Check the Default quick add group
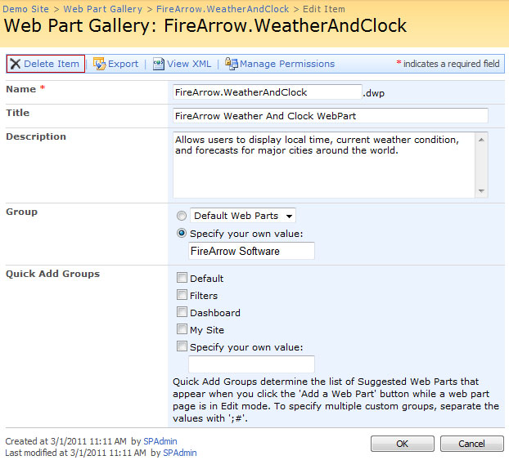509x469 pixels. pyautogui.click(x=182, y=279)
